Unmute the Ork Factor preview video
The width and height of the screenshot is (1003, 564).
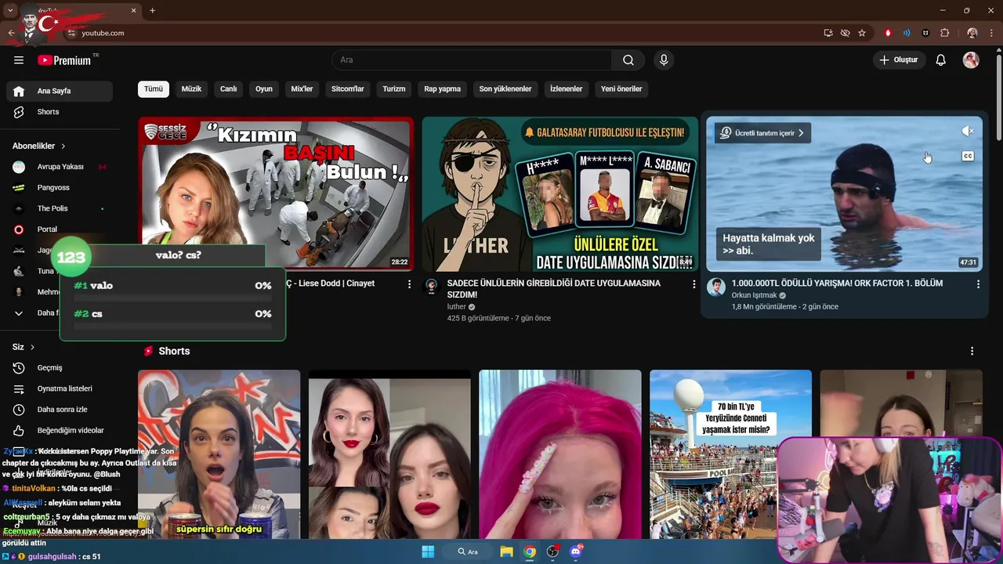[x=968, y=132]
